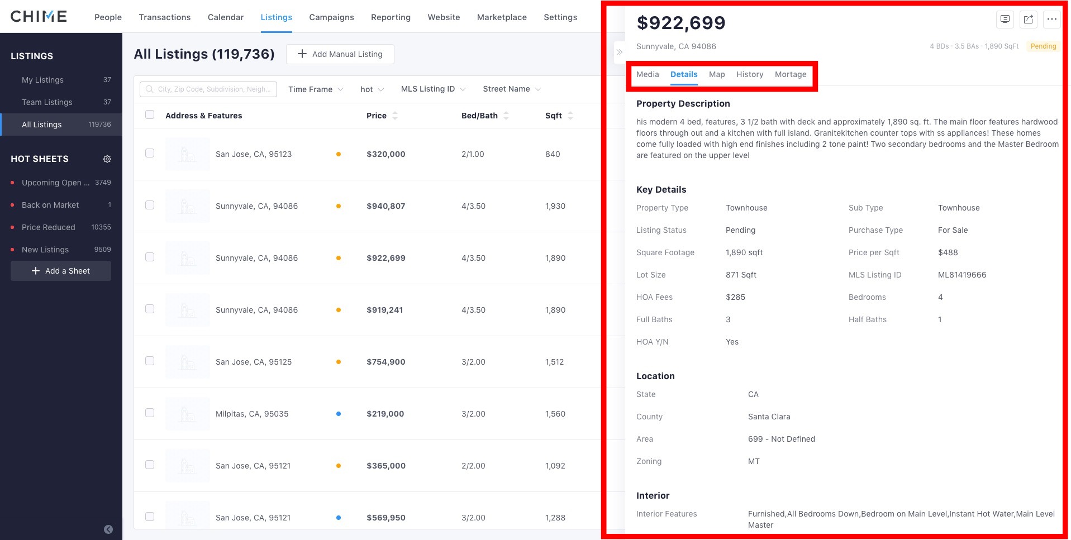Image resolution: width=1071 pixels, height=540 pixels.
Task: Click the Address & Features column header
Action: (204, 116)
